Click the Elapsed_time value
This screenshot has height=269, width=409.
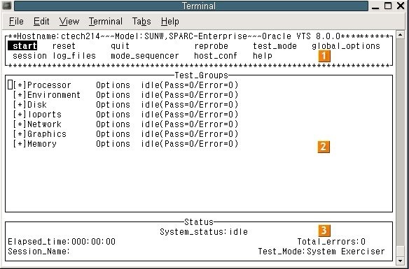[93, 242]
